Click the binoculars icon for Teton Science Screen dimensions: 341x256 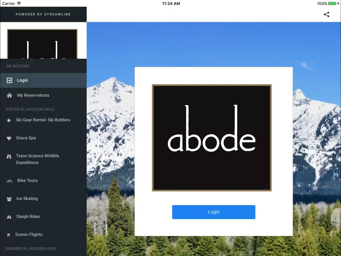coord(9,156)
